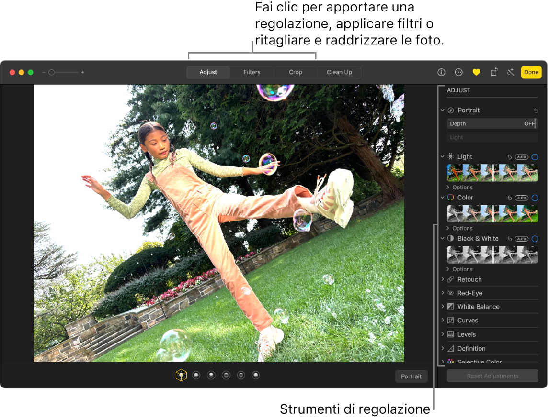Favorite the photo with the heart icon
549x420 pixels.
476,72
